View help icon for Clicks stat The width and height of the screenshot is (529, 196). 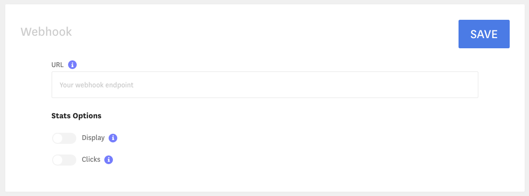coord(109,160)
